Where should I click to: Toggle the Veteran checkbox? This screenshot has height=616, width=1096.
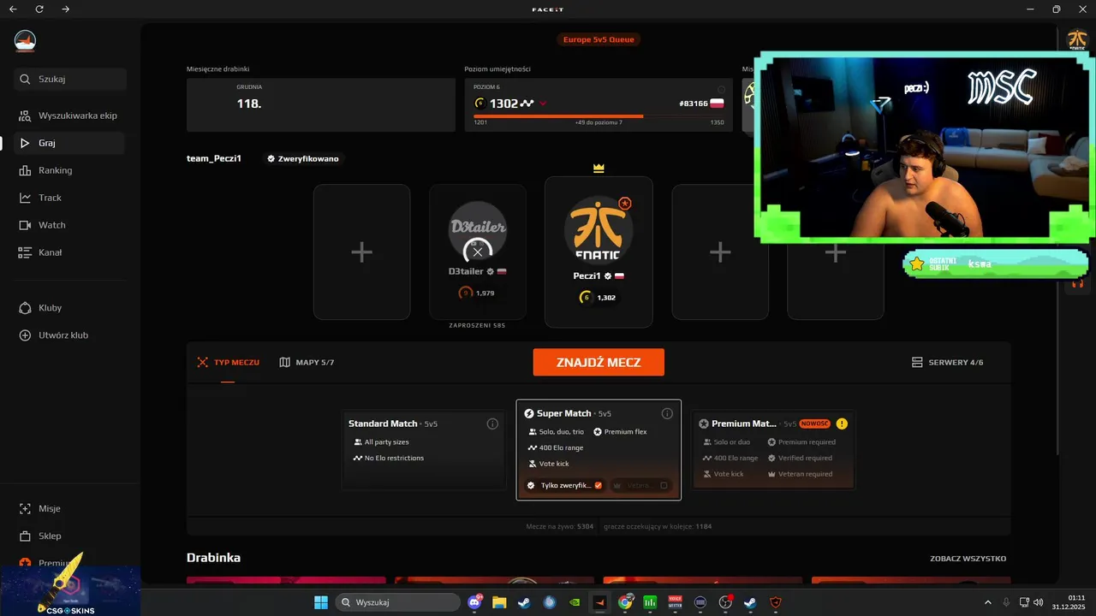(664, 485)
